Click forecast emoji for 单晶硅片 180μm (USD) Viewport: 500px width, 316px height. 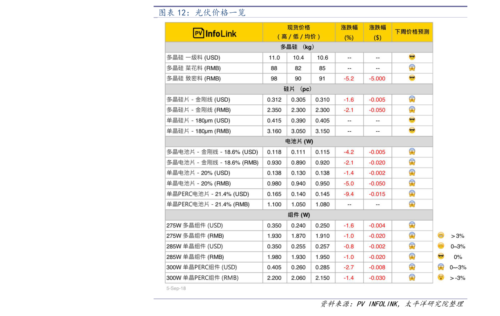click(412, 120)
